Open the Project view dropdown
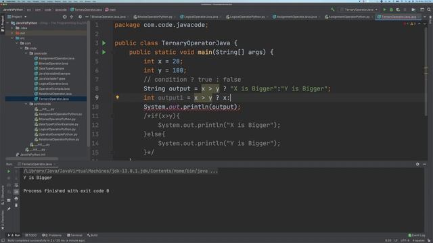 pyautogui.click(x=17, y=17)
